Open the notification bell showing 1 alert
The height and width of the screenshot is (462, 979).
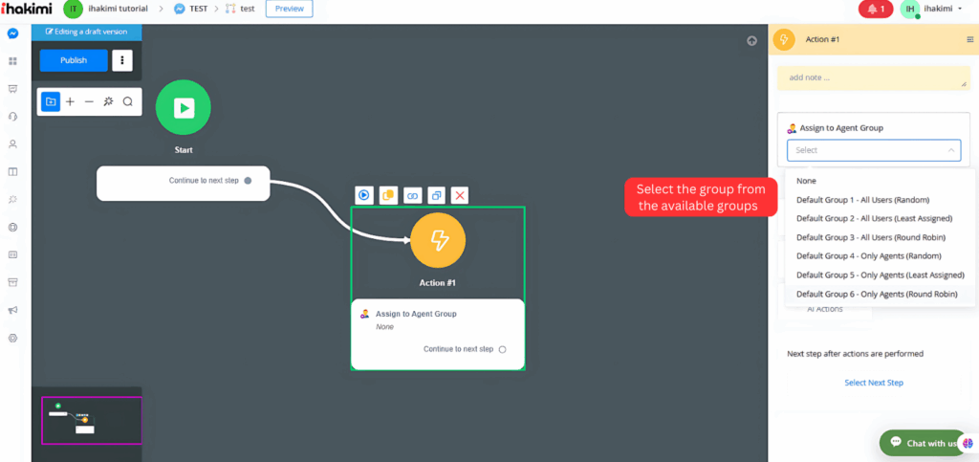tap(875, 9)
